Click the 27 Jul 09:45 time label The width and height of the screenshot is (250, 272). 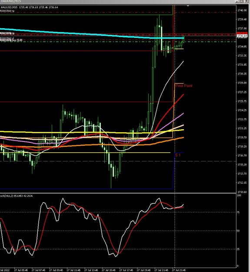point(56,270)
